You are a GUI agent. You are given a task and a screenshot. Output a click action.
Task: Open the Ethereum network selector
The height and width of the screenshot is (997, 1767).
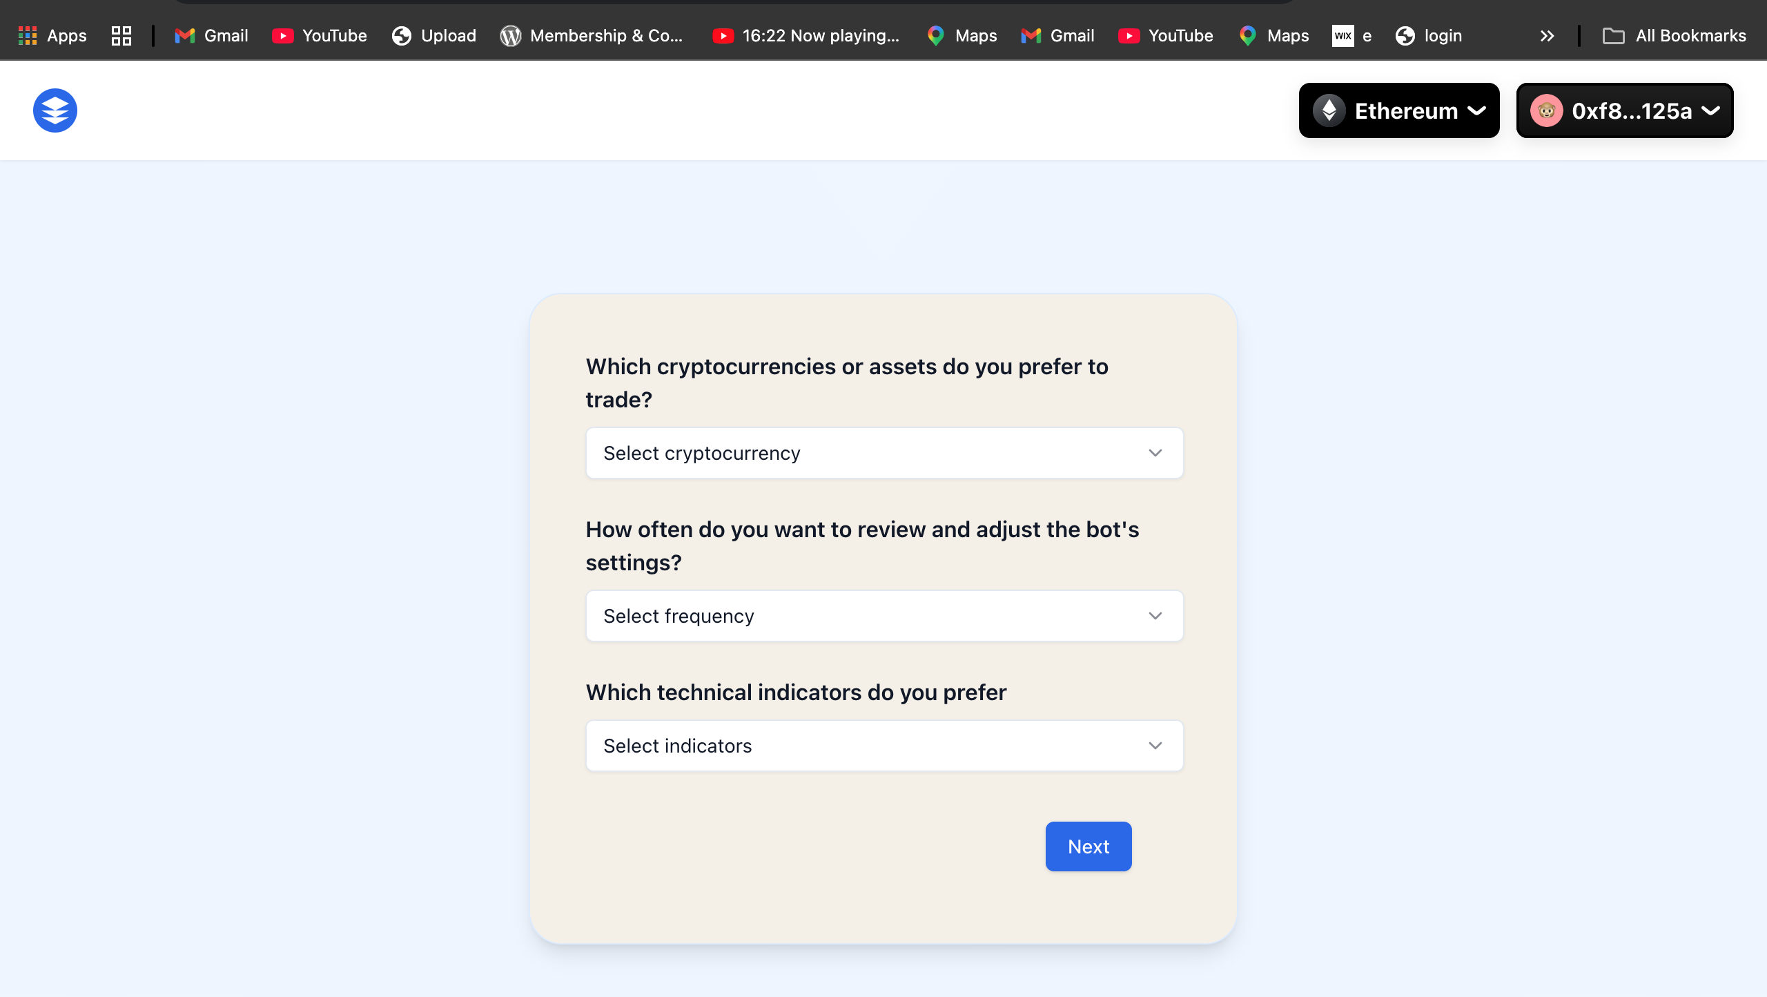[1399, 110]
